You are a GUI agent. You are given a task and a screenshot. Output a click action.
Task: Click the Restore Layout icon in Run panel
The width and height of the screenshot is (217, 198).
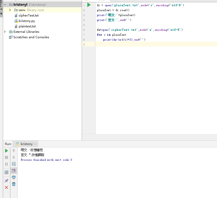pos(6,172)
